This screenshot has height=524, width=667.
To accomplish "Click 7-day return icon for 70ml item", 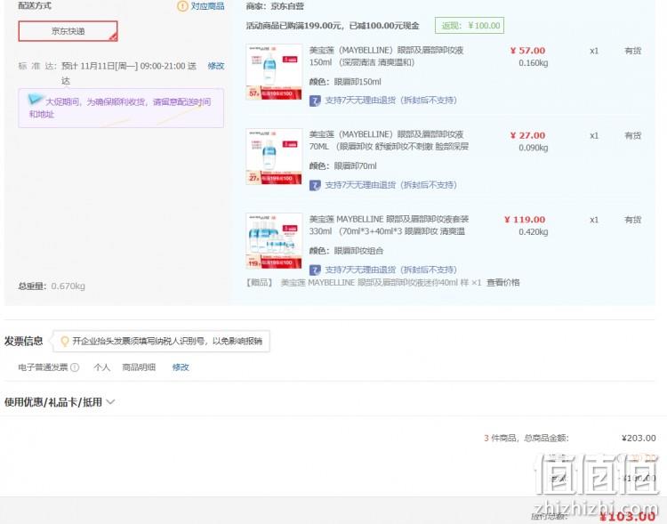I will 315,185.
